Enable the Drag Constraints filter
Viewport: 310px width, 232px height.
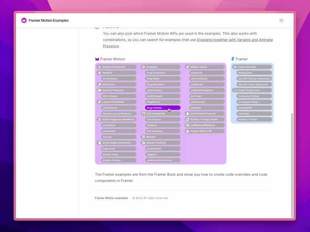tap(163, 73)
